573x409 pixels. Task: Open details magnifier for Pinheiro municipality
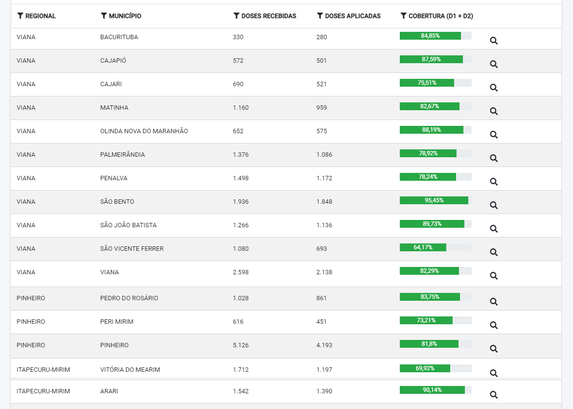(494, 349)
